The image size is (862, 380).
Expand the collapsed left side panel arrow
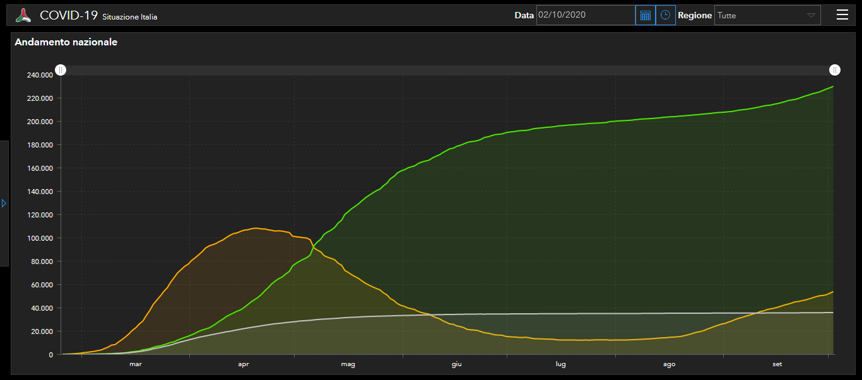point(4,203)
